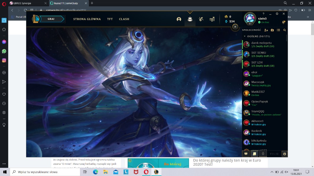The width and height of the screenshot is (314, 176).
Task: Click the add friend icon
Action: (266, 30)
